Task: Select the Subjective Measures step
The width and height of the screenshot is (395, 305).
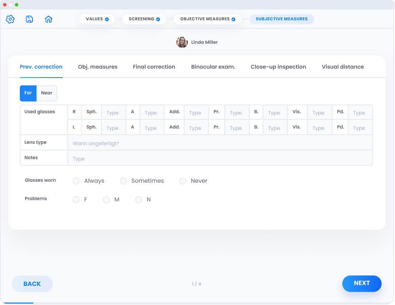Action: (x=282, y=19)
